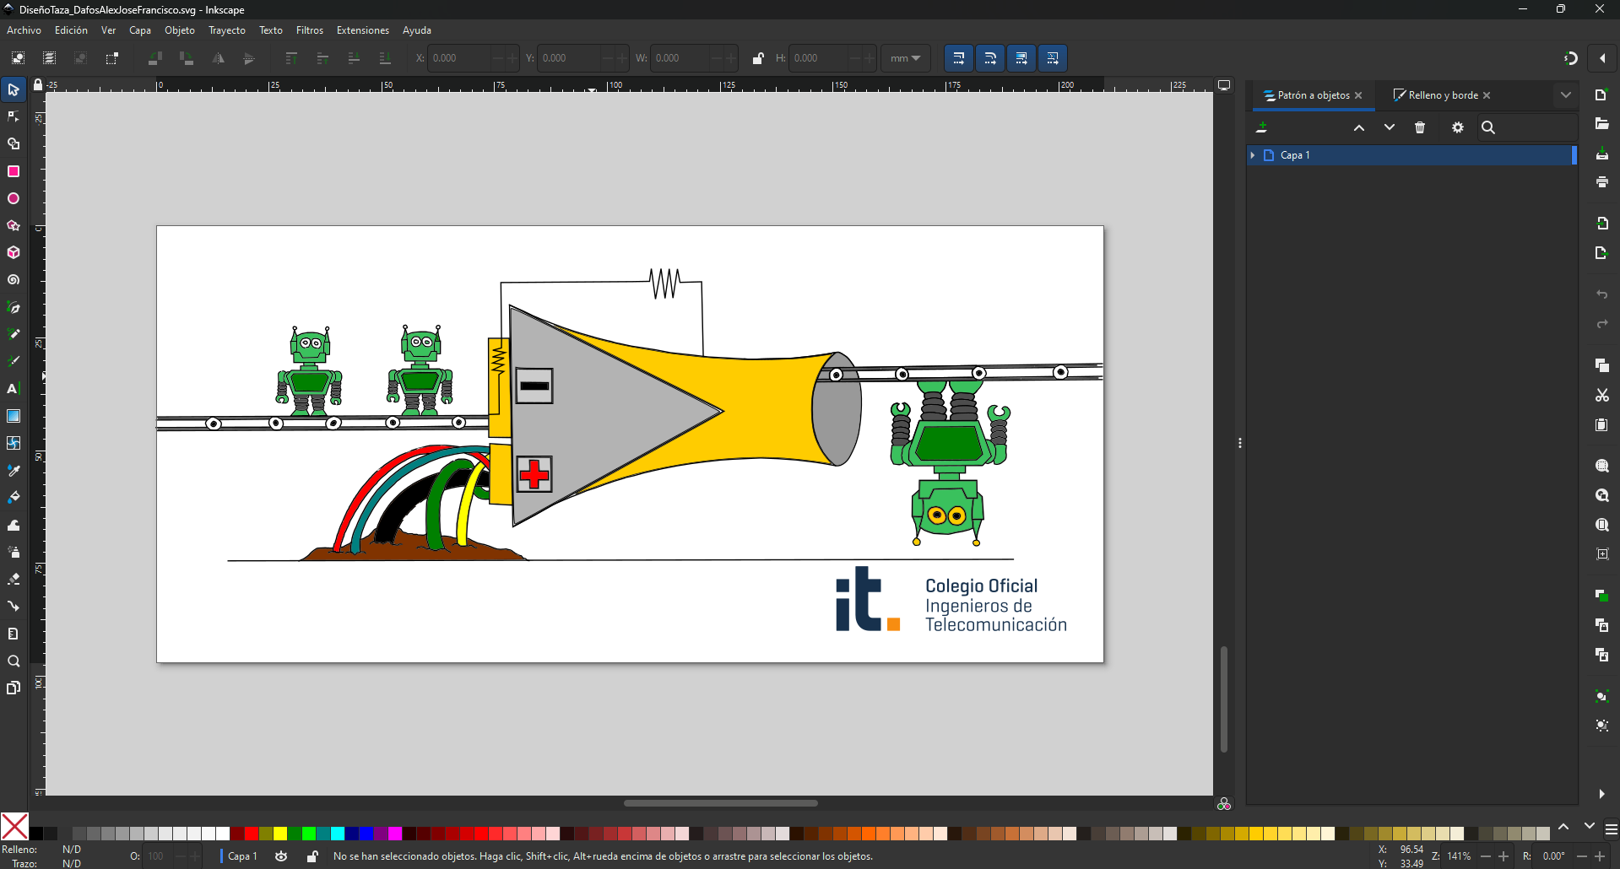Viewport: 1620px width, 869px height.
Task: Open the Archivo menu
Action: point(24,30)
